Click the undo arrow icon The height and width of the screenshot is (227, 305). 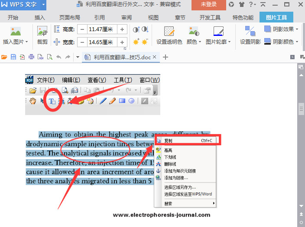(59, 57)
